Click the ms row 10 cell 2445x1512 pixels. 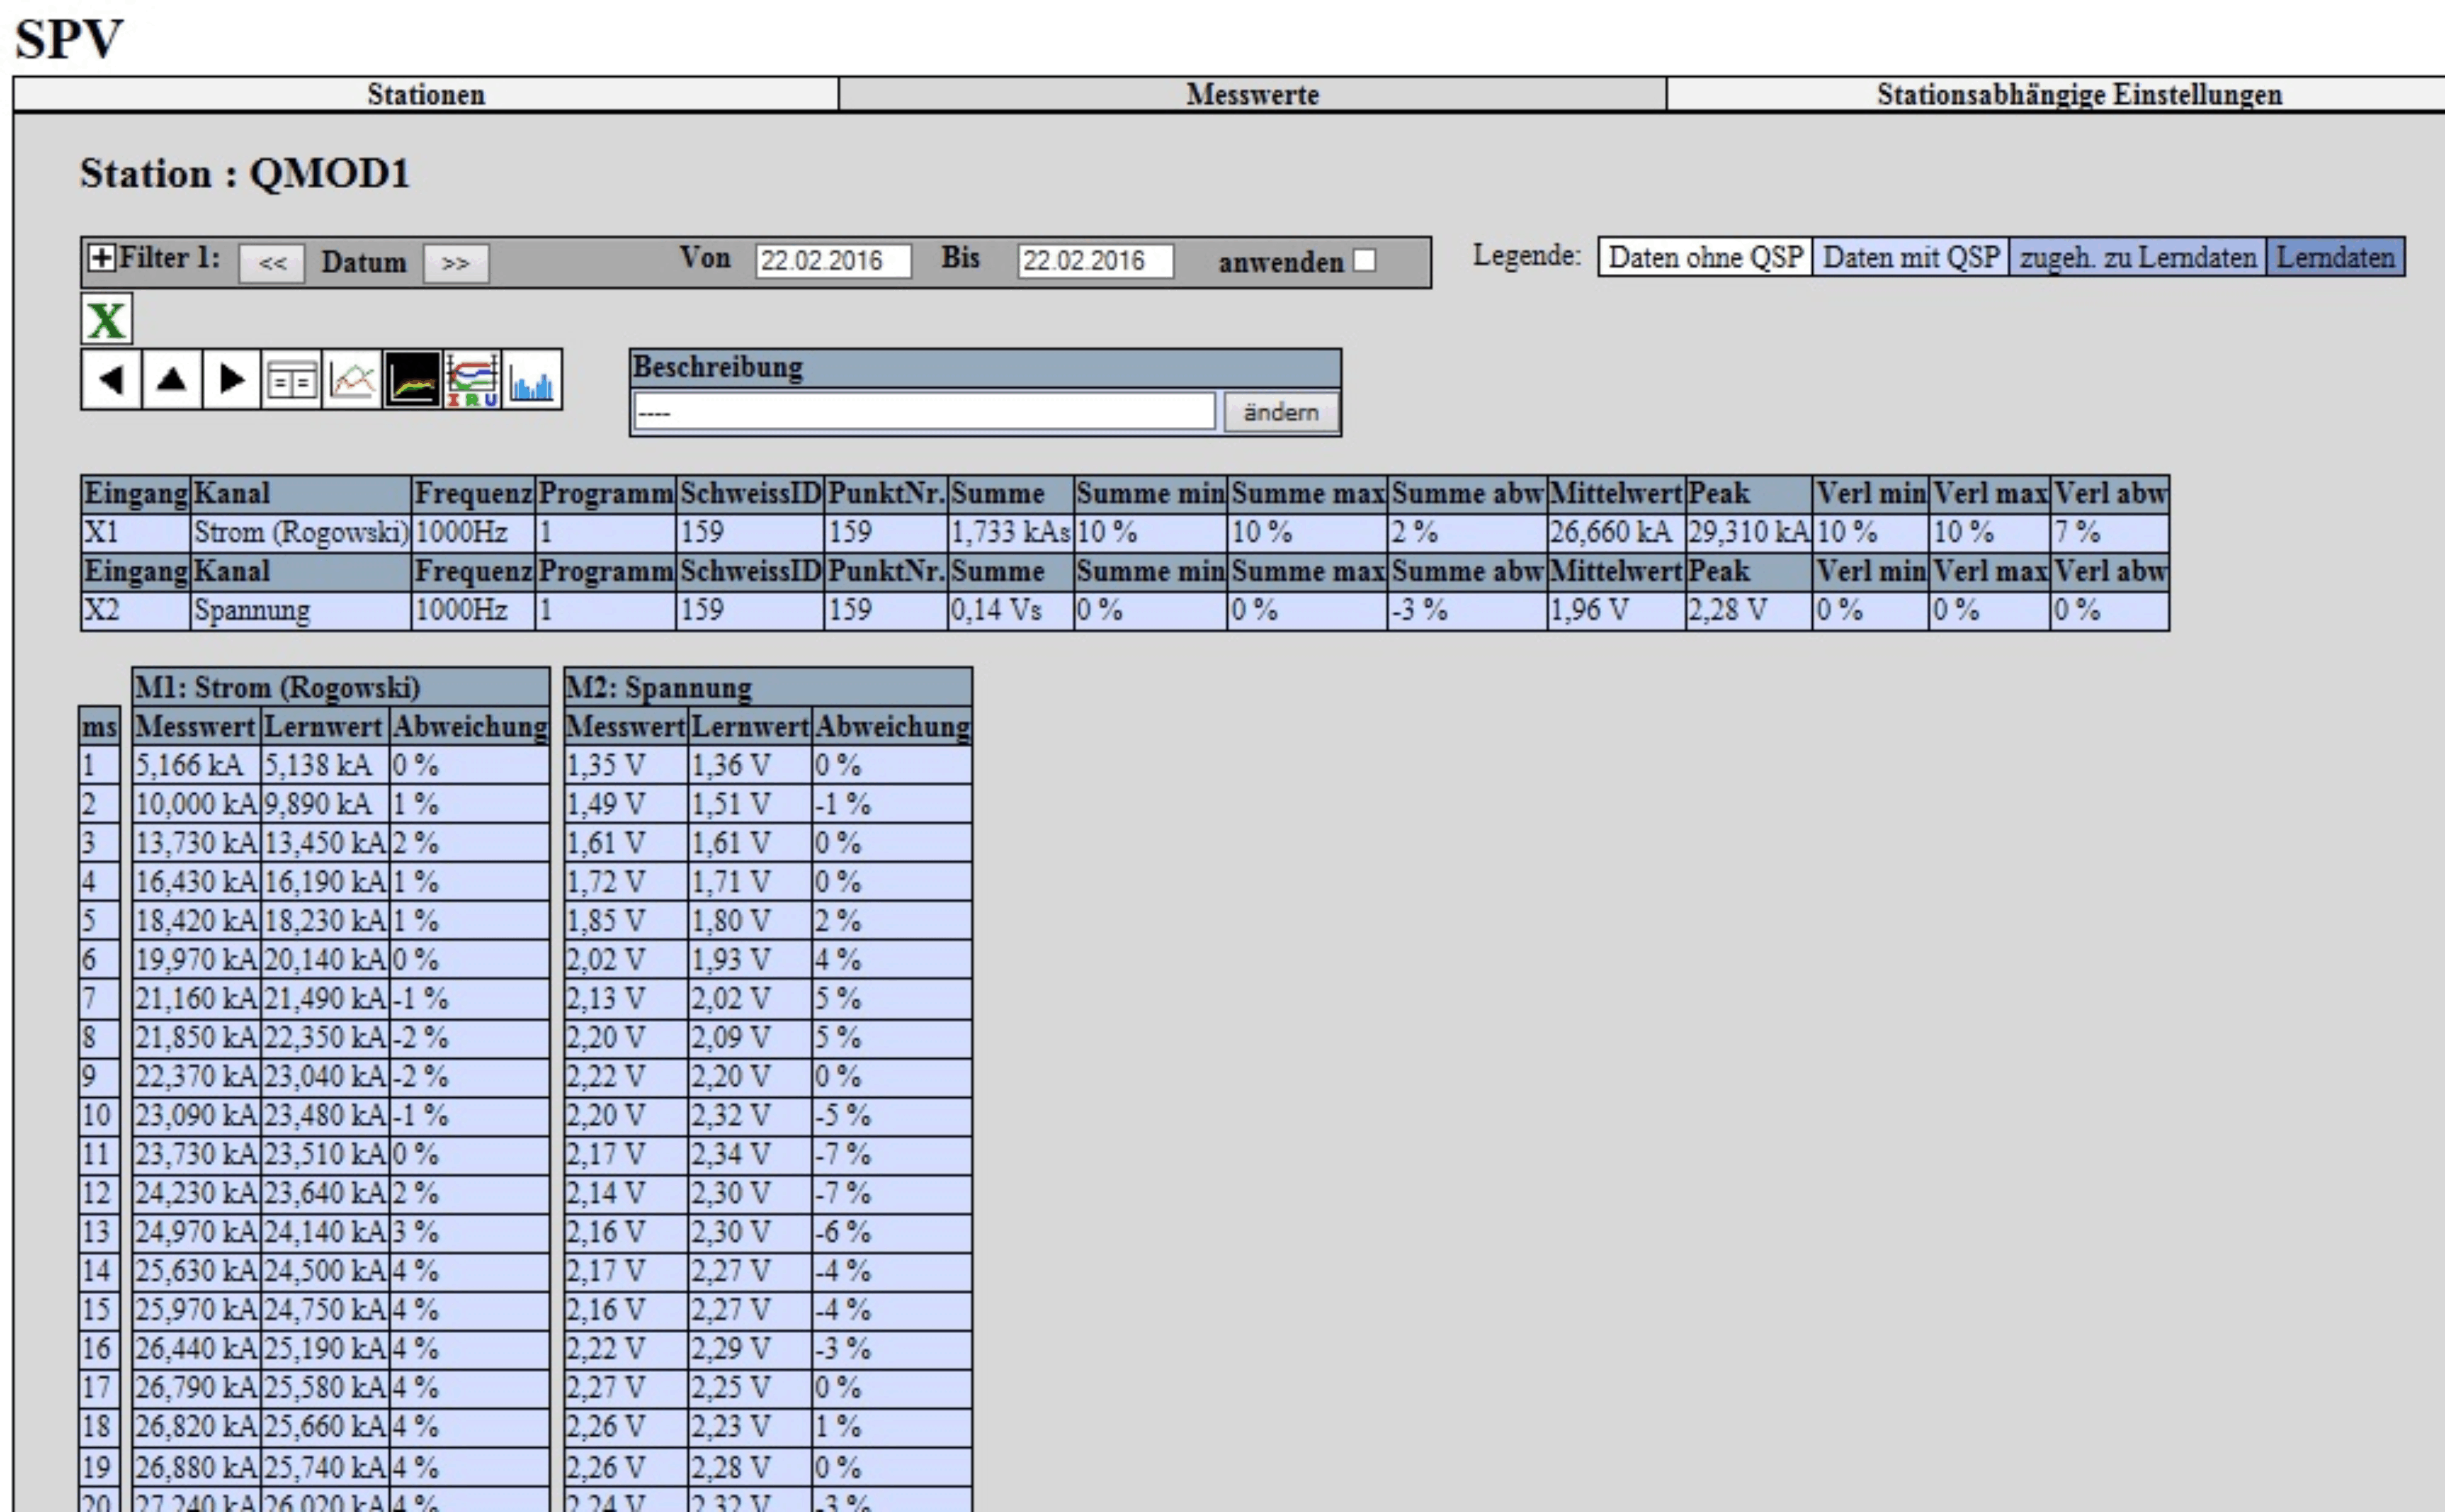point(100,1115)
